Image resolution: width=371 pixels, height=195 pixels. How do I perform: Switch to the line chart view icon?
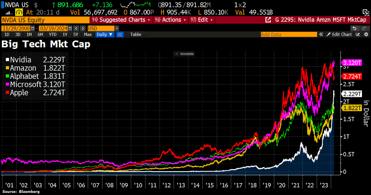coord(120,34)
